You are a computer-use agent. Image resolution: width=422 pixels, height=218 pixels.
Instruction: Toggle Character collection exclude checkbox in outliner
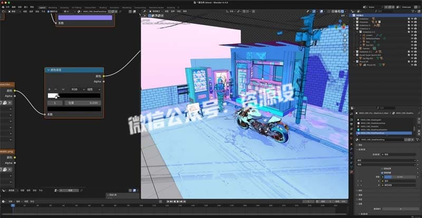tap(408, 22)
